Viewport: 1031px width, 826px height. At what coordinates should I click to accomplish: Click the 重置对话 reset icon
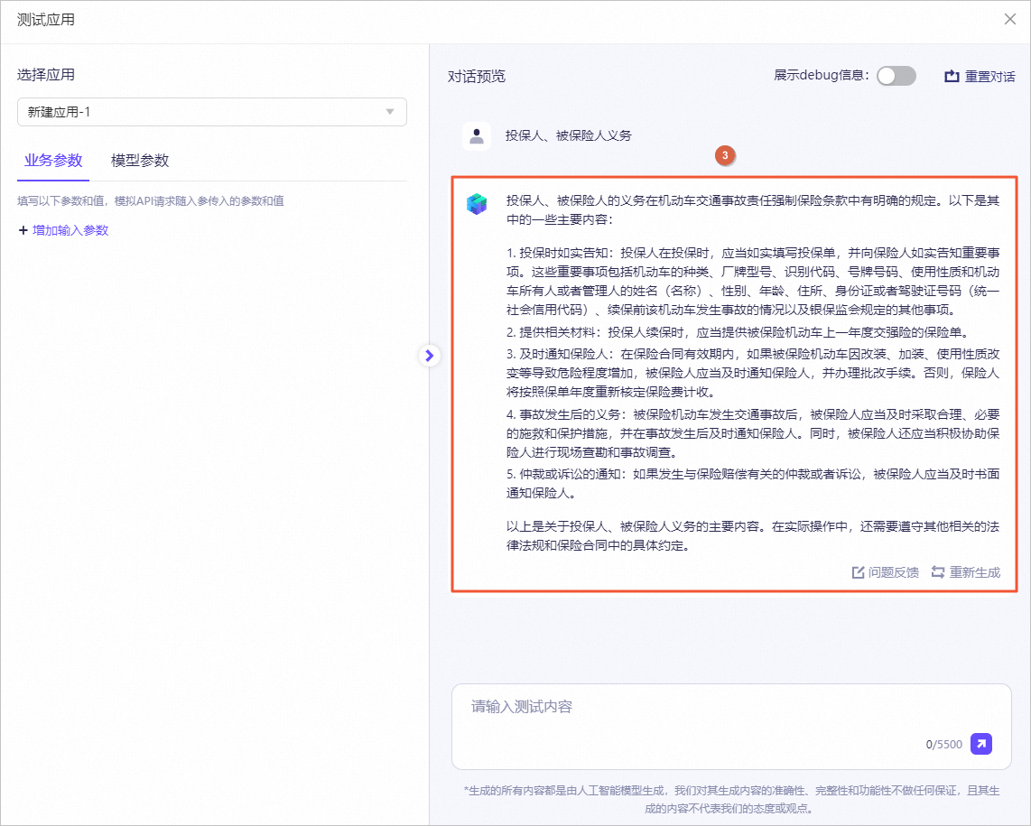(x=952, y=77)
